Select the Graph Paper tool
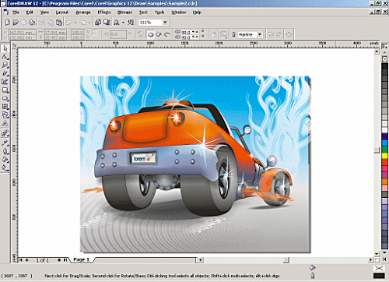 (5, 107)
